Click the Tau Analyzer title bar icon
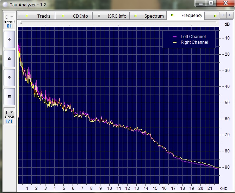This screenshot has width=235, height=193. (x=5, y=3)
